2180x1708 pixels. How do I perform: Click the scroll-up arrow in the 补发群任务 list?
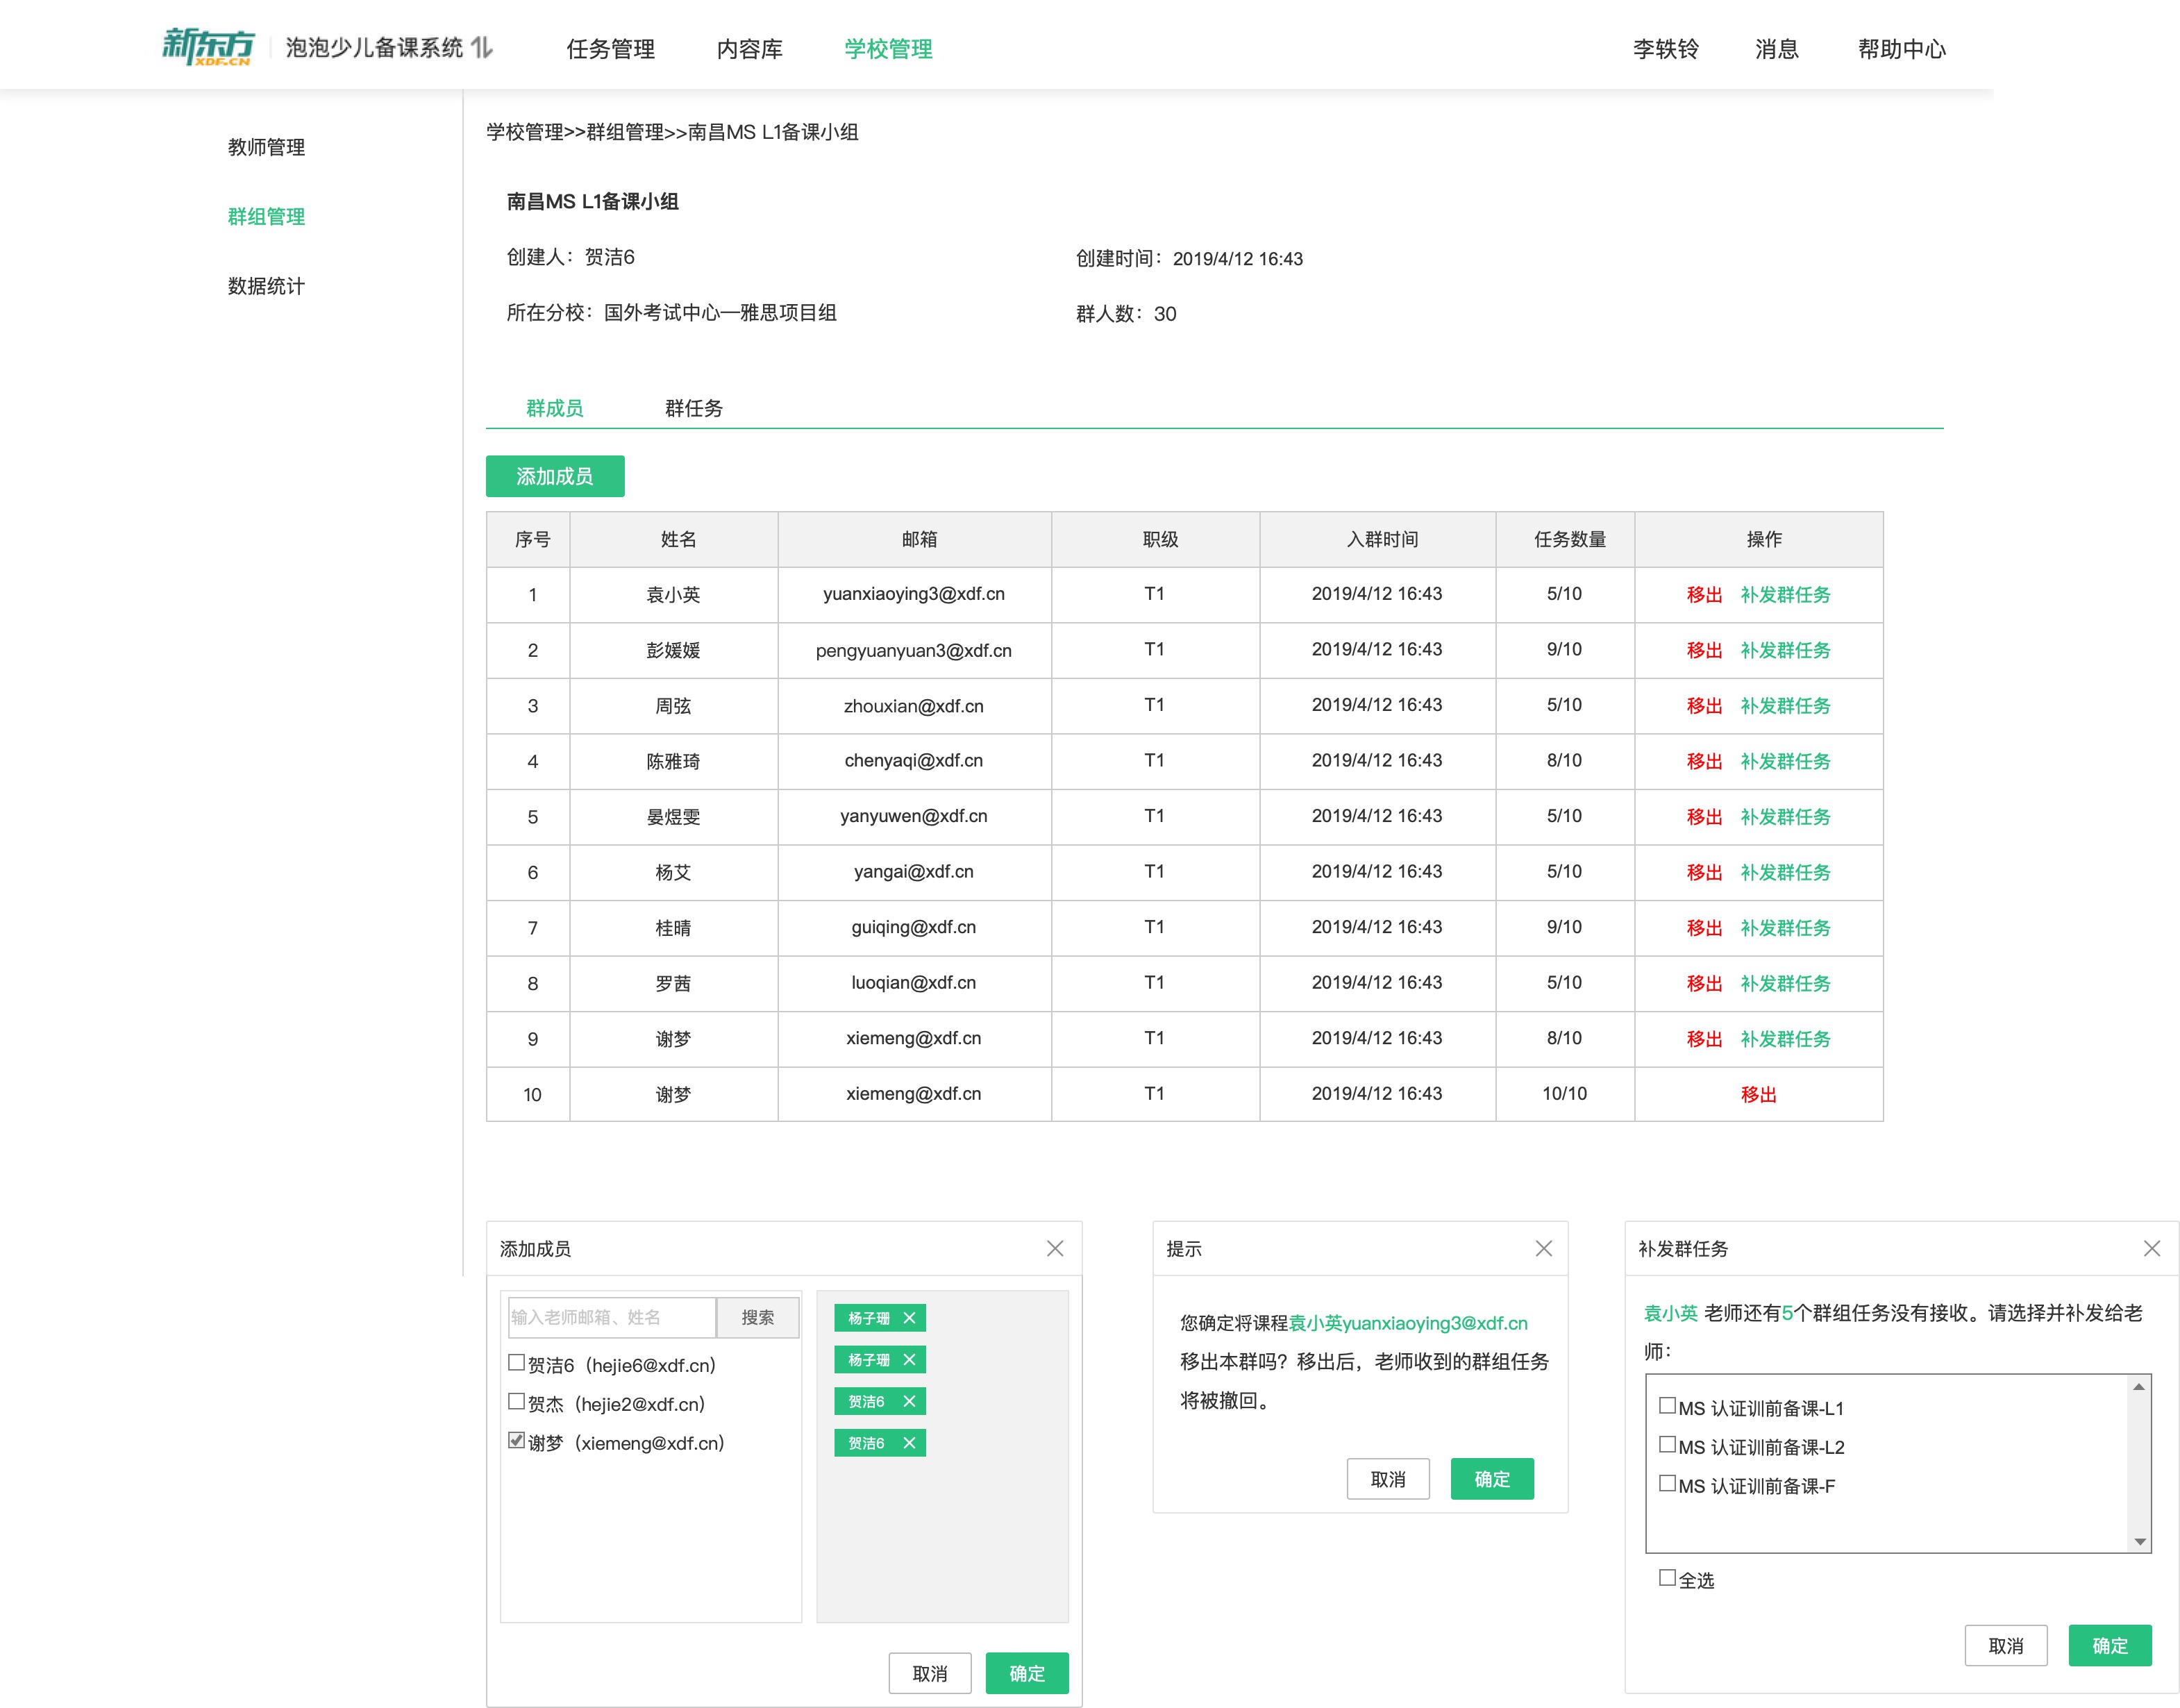point(2138,1386)
